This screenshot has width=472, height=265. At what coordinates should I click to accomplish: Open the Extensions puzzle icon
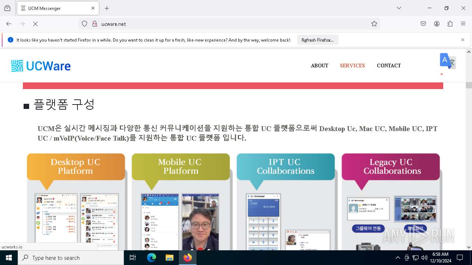[x=450, y=24]
